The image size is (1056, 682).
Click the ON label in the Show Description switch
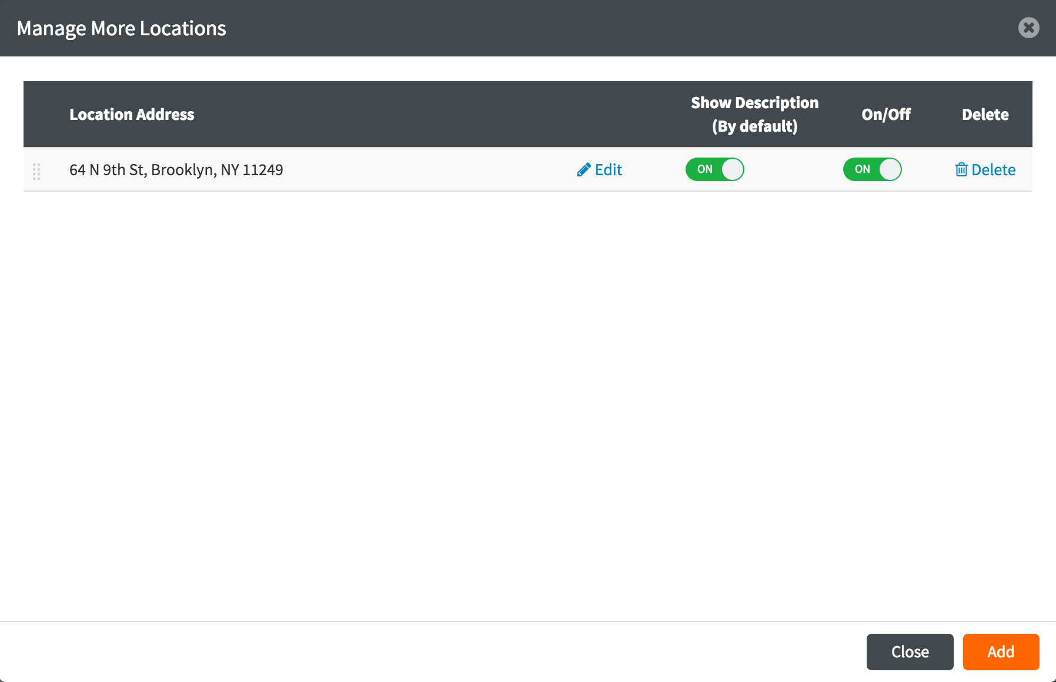(x=704, y=169)
